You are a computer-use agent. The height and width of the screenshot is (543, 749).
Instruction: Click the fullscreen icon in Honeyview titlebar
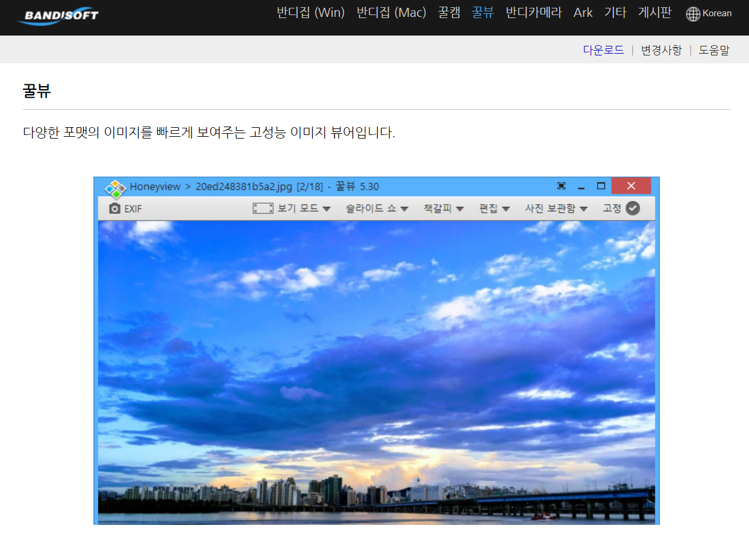coord(562,186)
